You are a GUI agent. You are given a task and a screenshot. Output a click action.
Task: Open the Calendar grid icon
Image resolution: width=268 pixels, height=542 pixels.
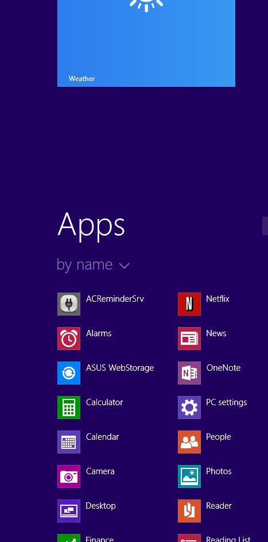[x=69, y=442]
